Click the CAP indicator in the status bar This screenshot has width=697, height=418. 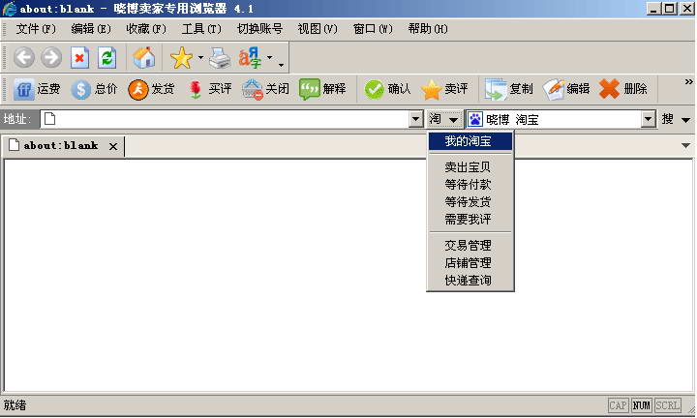[x=619, y=405]
